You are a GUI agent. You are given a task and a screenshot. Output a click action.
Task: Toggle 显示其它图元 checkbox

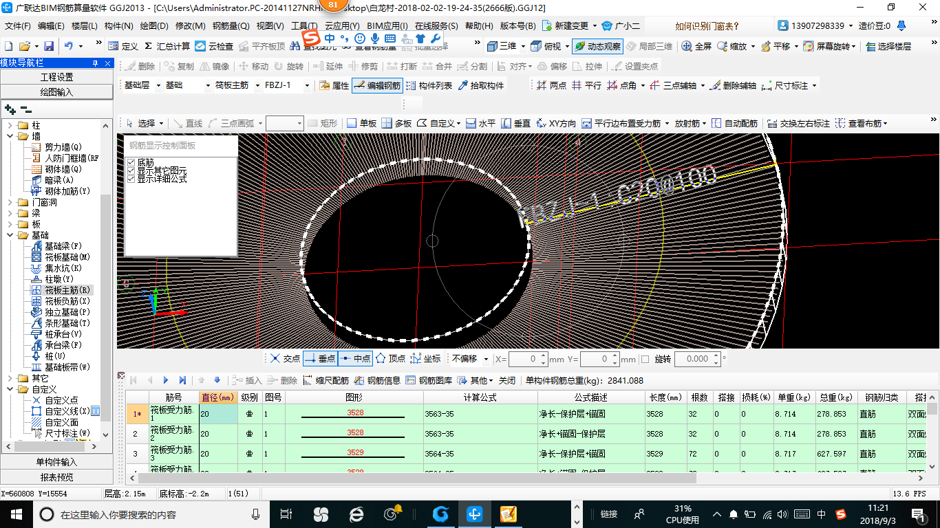(x=131, y=170)
